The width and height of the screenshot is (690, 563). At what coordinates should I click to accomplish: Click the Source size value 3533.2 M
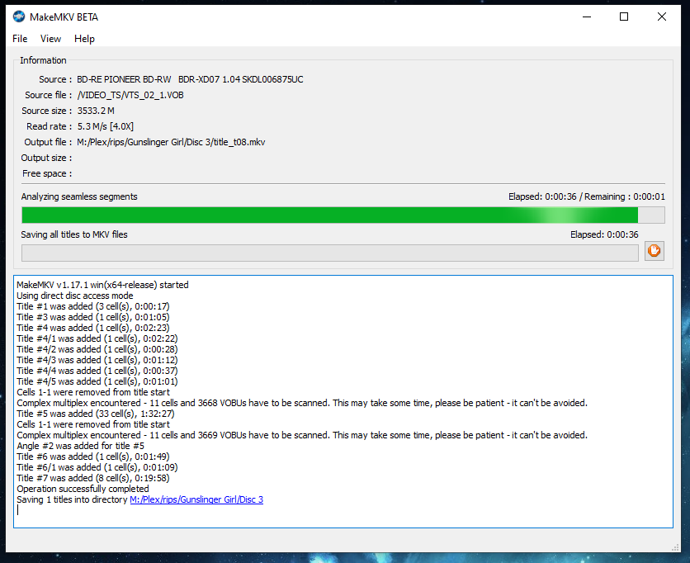click(x=96, y=110)
